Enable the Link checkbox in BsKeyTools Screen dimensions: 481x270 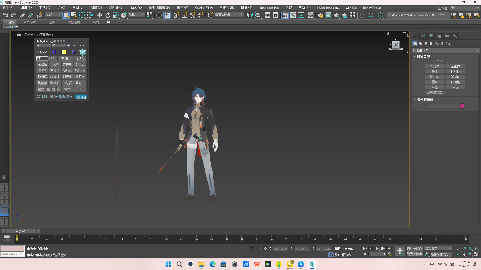[38, 52]
